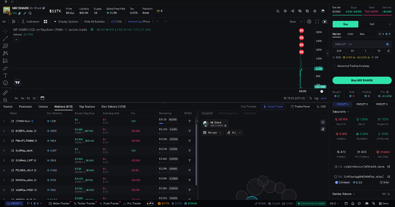Select the Sell tab

(x=372, y=24)
